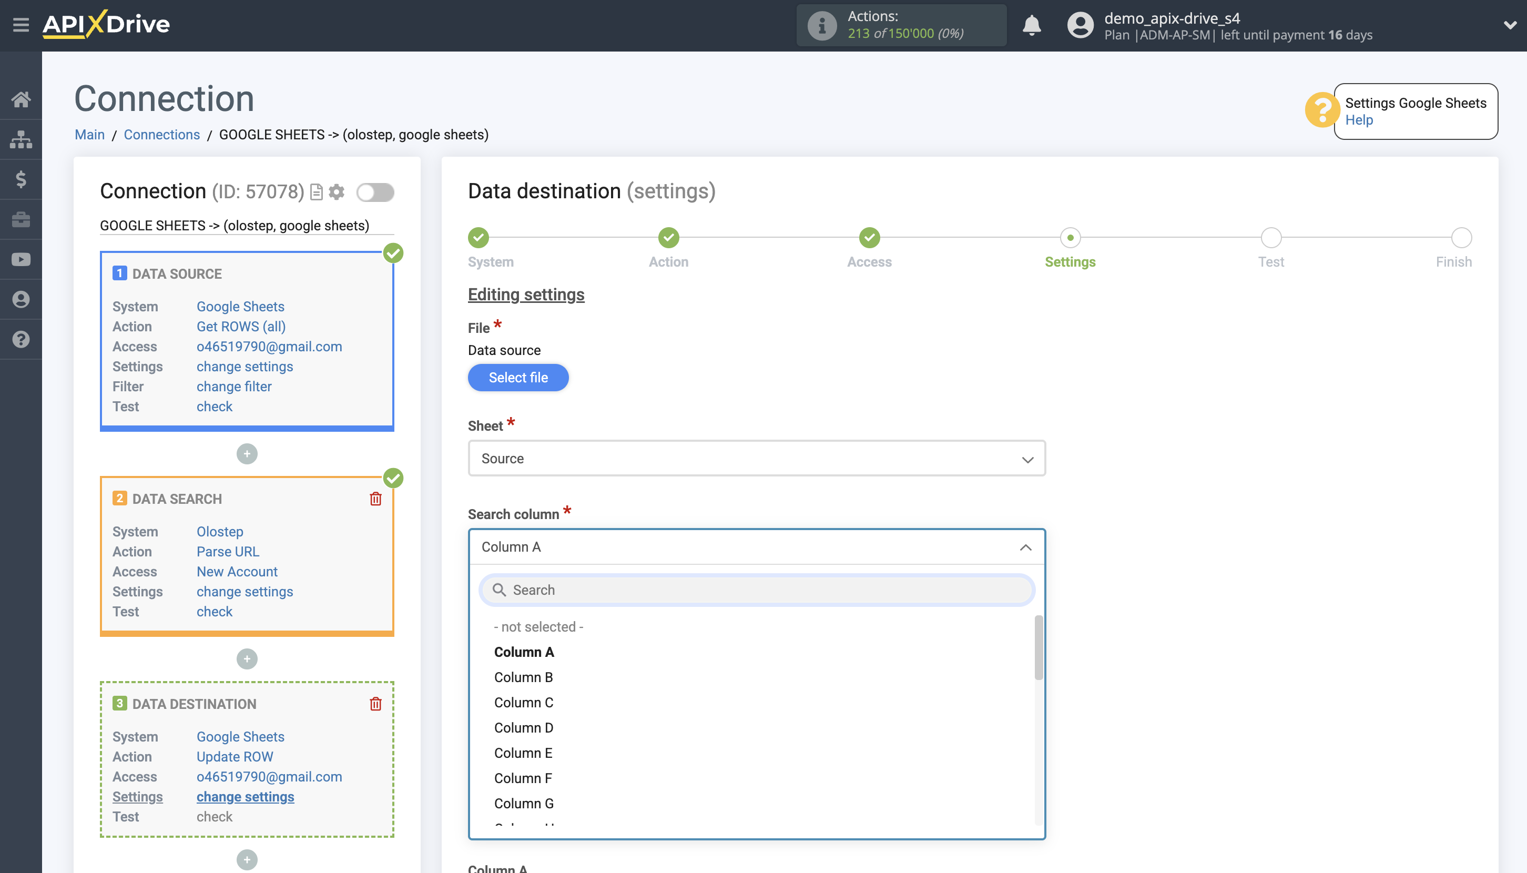Click the dropdown list scrollbar
The height and width of the screenshot is (873, 1527).
point(1039,648)
